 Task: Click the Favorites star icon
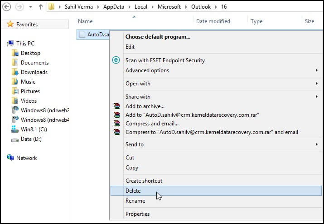click(x=10, y=24)
